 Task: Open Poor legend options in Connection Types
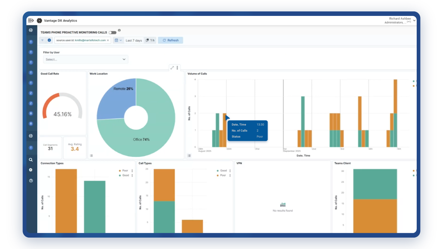tap(132, 171)
